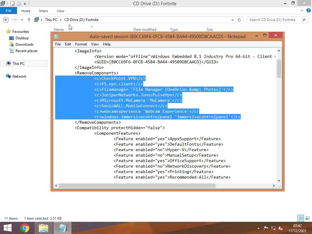Click the Hyper-V feature line

161,150
